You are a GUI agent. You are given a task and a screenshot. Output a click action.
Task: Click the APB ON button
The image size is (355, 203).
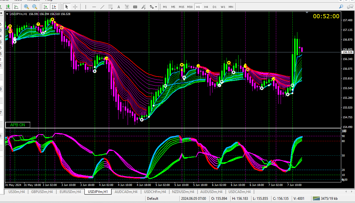18,125
